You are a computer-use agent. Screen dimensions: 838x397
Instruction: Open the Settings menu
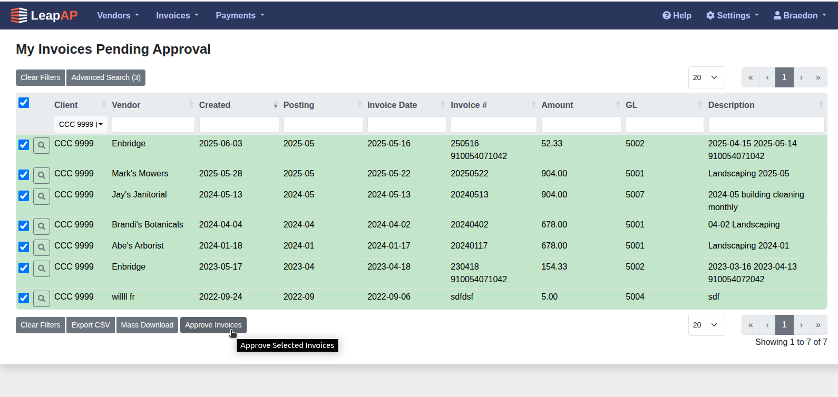point(733,15)
